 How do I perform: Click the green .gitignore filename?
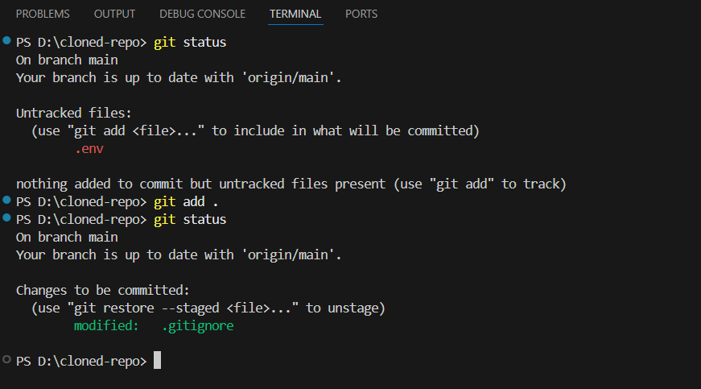point(197,326)
